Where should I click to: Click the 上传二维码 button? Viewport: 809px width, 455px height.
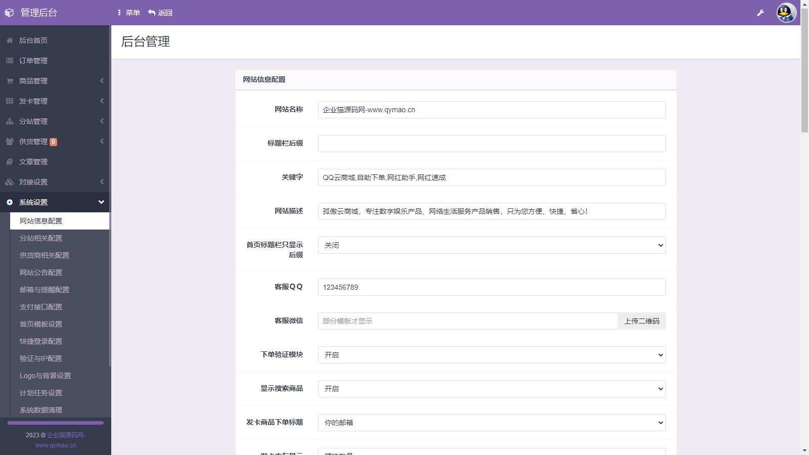pyautogui.click(x=641, y=321)
